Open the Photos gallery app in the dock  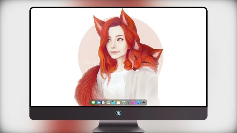click(x=124, y=103)
